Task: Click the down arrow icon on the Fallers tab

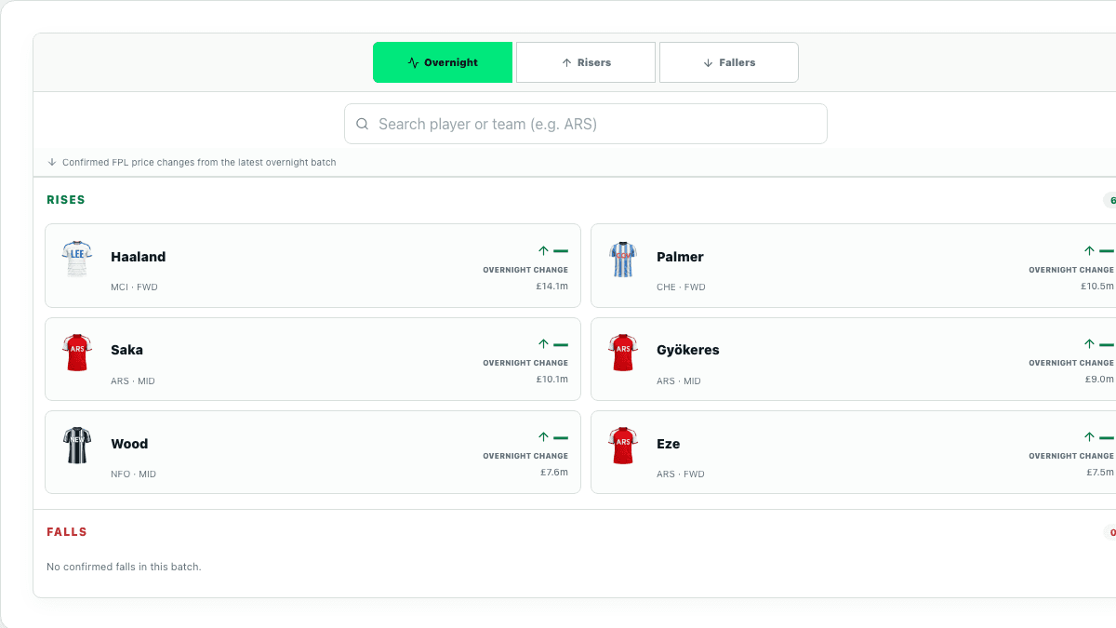Action: click(x=709, y=63)
